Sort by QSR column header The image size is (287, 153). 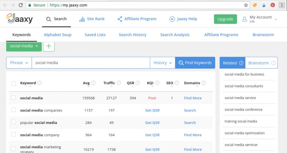click(131, 83)
